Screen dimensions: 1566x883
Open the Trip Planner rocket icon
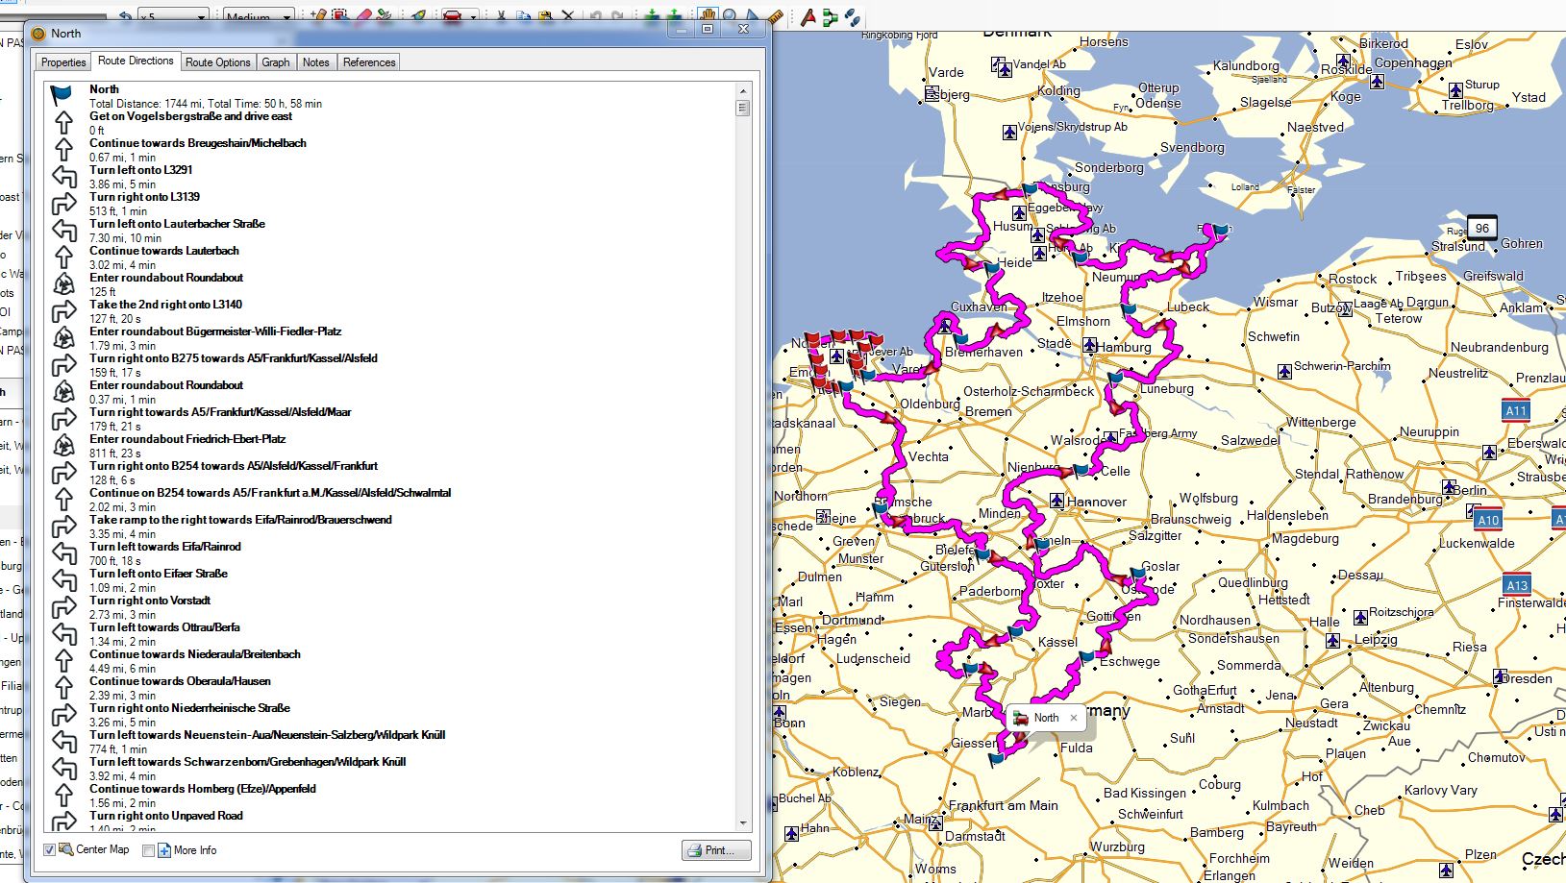[x=418, y=16]
